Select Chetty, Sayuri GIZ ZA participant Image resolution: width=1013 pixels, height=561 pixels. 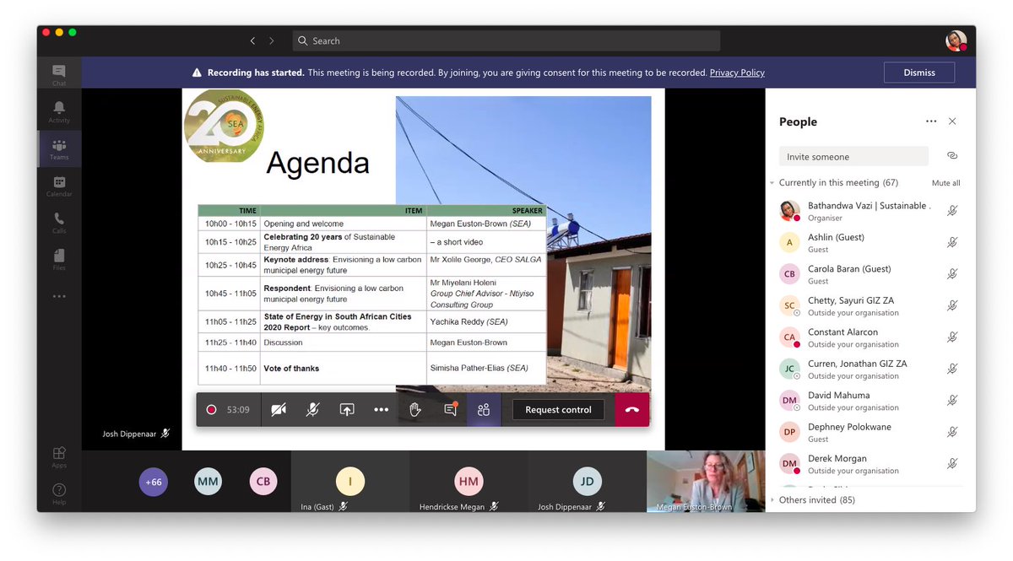click(x=869, y=306)
